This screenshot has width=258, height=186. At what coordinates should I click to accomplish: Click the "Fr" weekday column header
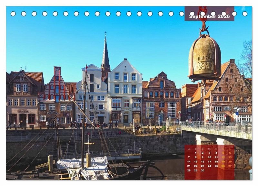pyautogui.click(x=216, y=149)
